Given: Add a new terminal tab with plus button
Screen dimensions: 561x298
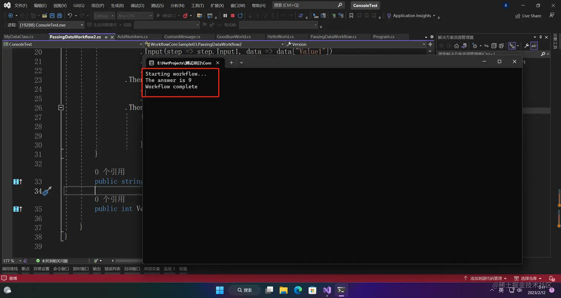Looking at the screenshot, I should 231,63.
